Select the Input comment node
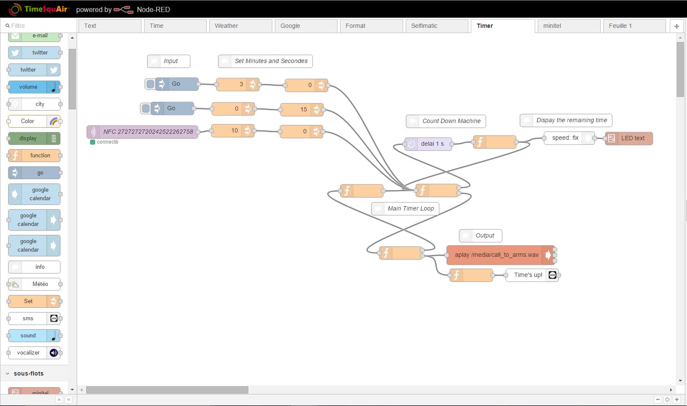 click(169, 61)
